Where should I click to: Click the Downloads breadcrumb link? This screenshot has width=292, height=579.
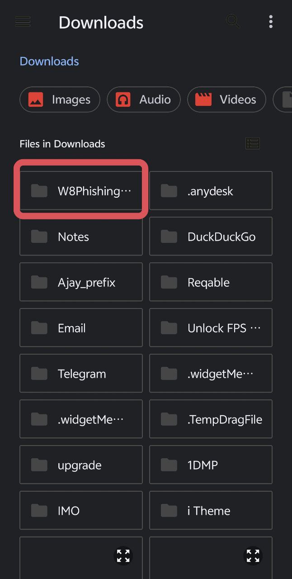coord(49,61)
